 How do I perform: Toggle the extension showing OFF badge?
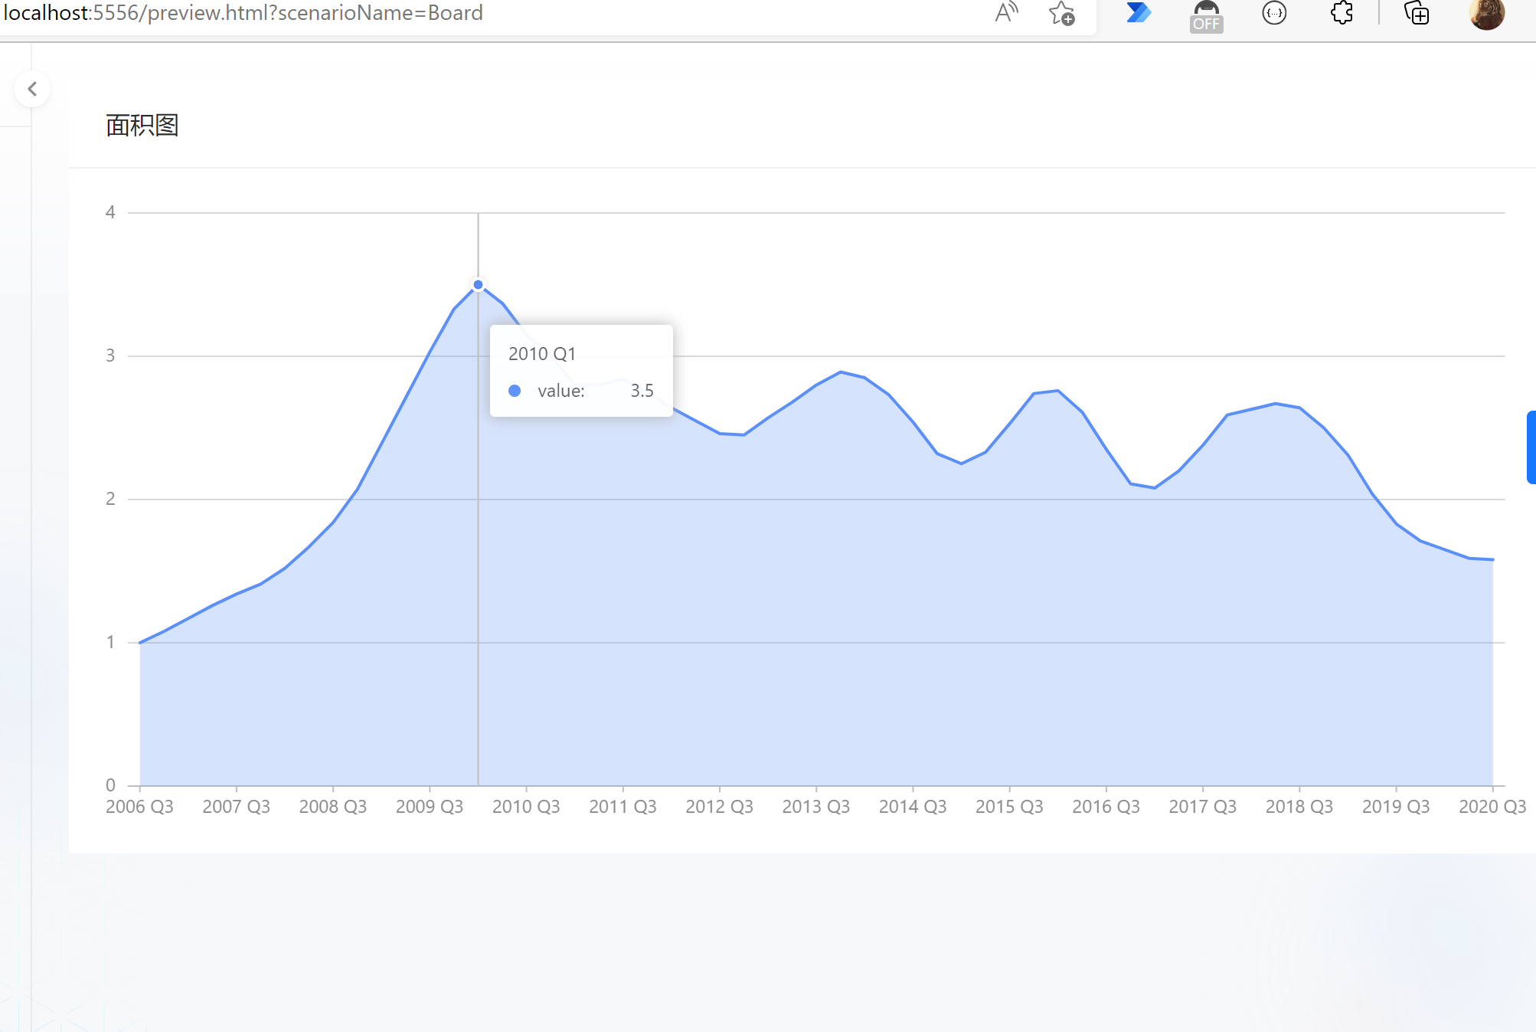[x=1206, y=15]
